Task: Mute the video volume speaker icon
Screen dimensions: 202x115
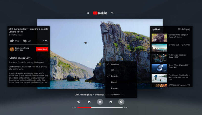Action: tap(79, 102)
